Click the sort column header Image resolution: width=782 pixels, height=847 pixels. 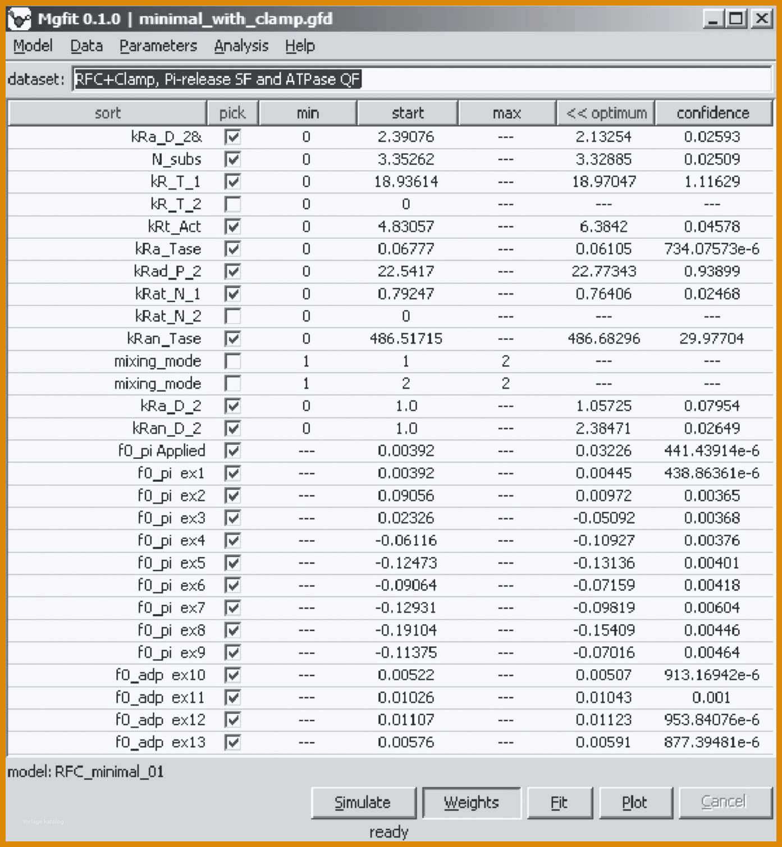pos(108,113)
